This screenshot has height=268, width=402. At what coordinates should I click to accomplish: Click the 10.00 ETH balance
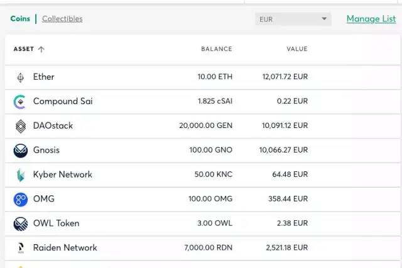215,77
